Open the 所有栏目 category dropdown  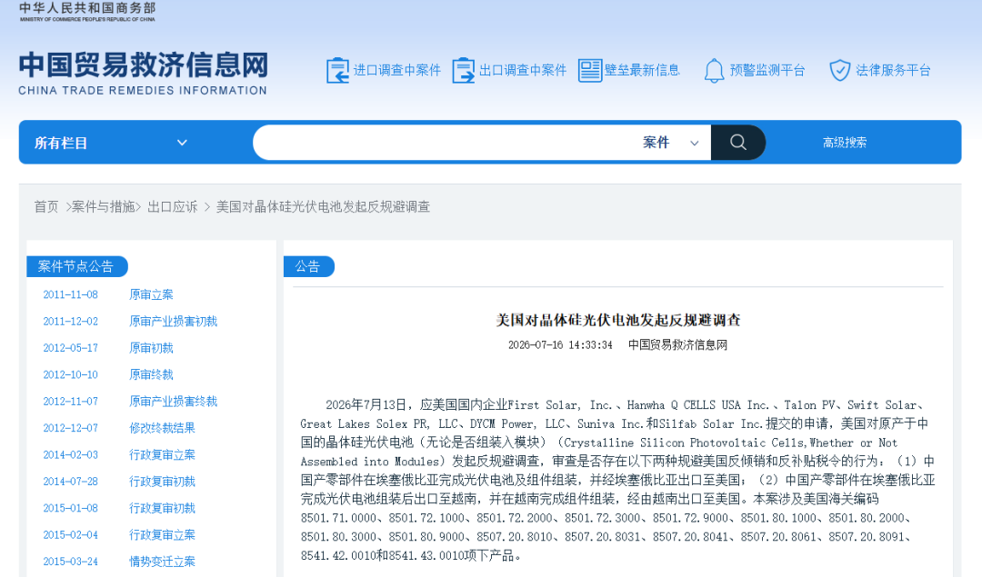pos(111,143)
